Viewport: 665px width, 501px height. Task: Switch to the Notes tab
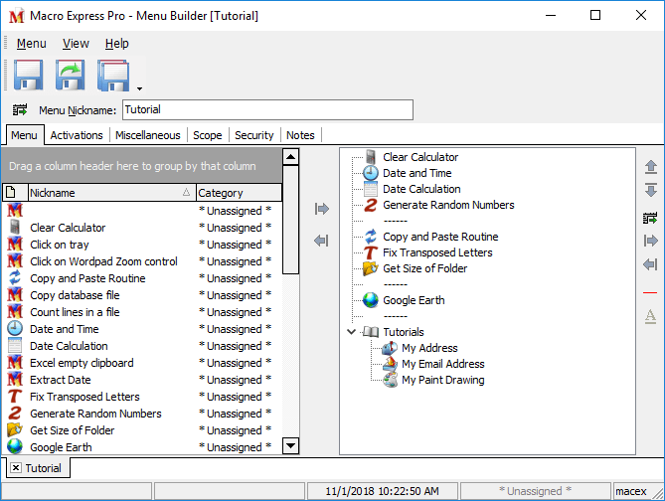300,135
